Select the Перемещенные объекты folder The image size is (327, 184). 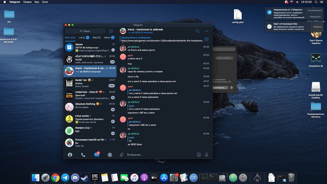(316, 110)
